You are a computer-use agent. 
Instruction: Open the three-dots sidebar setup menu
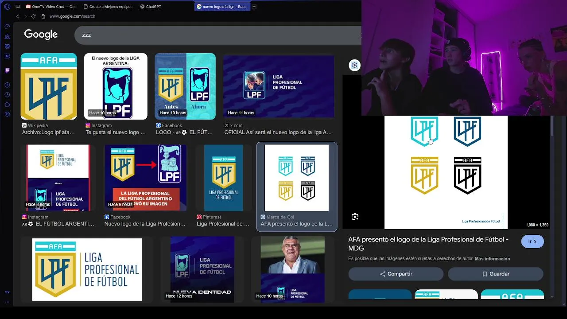coord(7,302)
